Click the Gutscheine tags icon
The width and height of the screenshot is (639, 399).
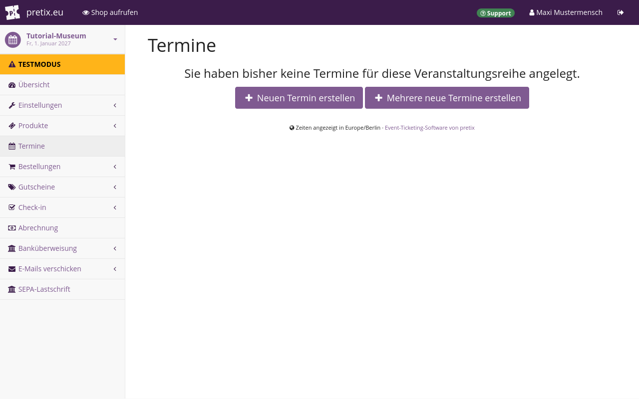pos(12,187)
